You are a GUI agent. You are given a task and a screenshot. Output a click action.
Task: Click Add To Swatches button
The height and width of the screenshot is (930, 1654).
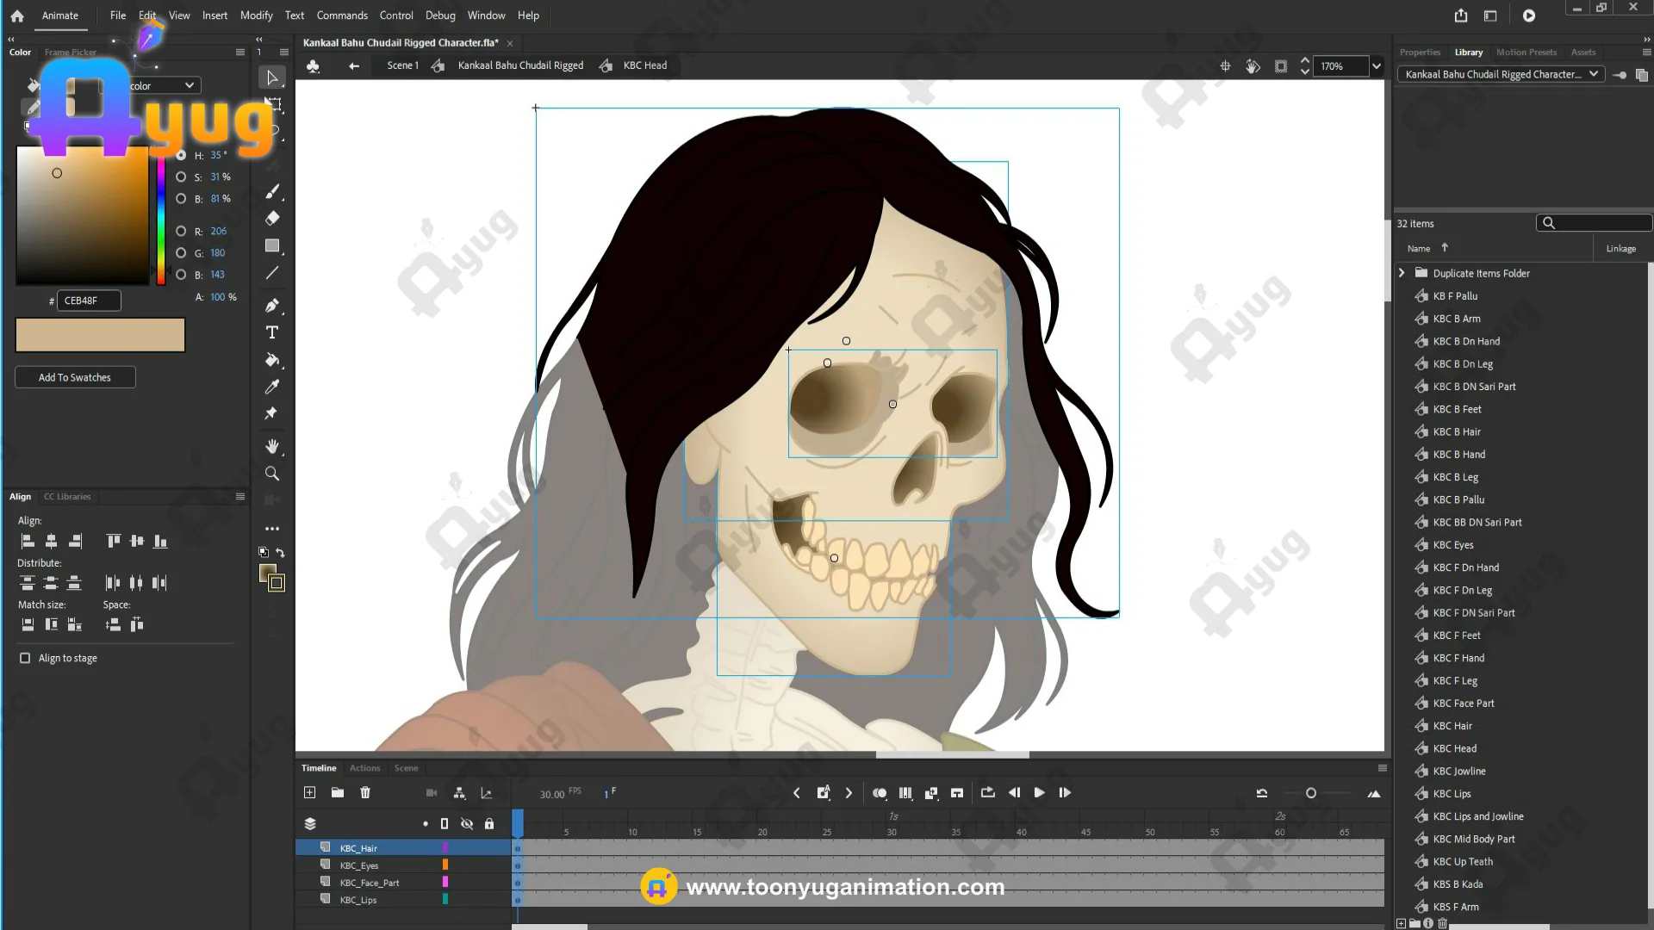(75, 377)
